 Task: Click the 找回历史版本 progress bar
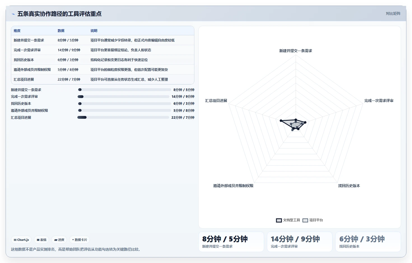coord(124,104)
